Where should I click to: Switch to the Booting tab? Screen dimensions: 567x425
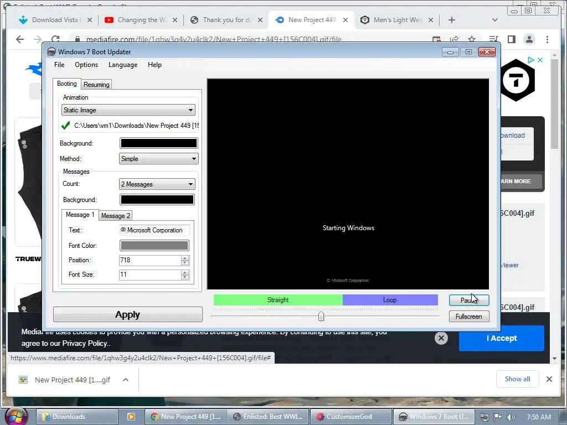click(67, 84)
